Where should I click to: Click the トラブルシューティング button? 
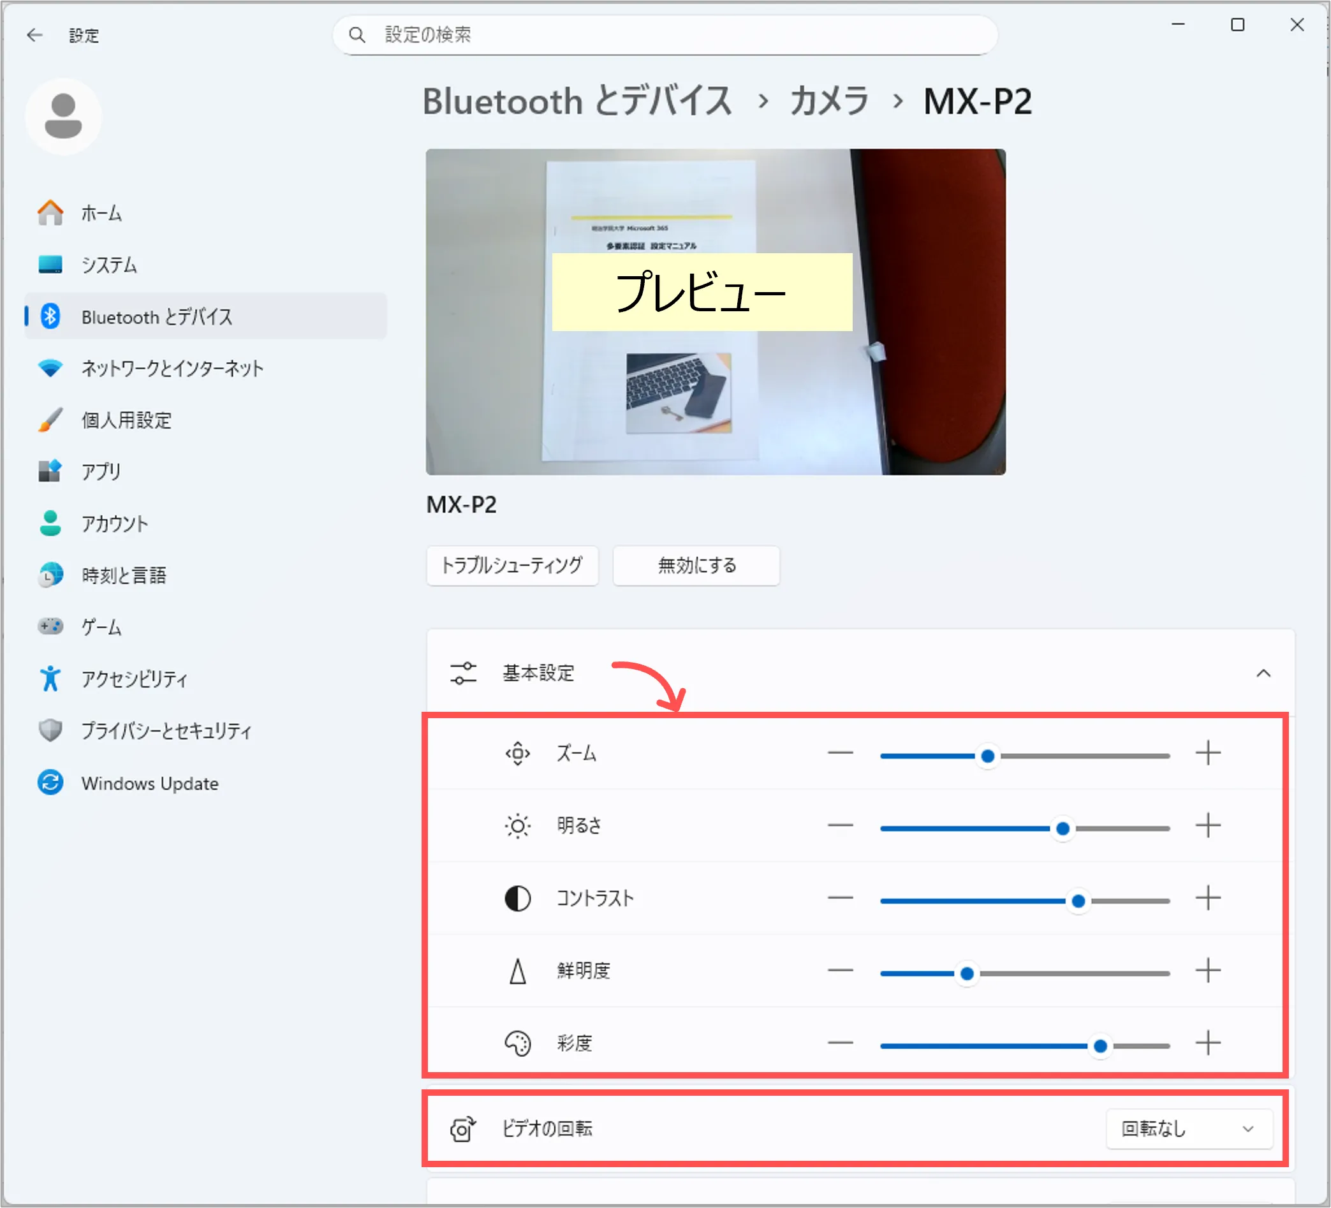tap(512, 566)
